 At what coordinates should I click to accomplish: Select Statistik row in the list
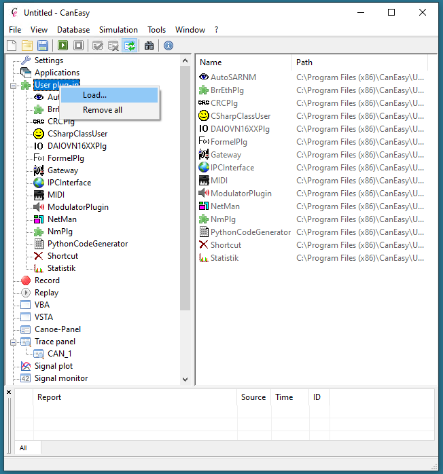[312, 258]
